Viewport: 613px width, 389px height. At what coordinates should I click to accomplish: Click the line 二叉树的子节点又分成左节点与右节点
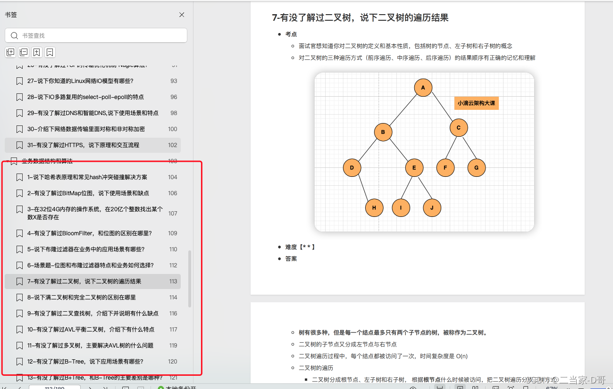(347, 345)
